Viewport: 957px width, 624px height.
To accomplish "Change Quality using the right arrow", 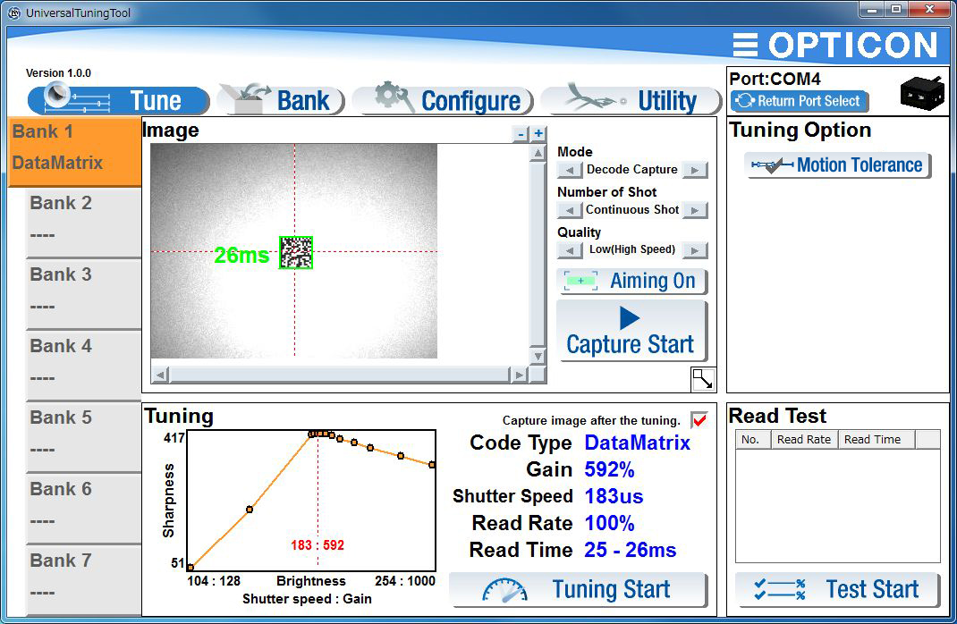I will point(696,250).
